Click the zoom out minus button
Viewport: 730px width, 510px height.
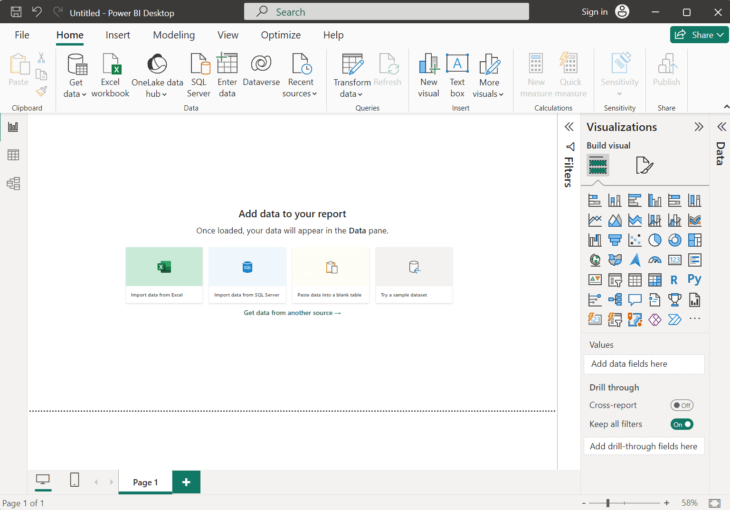pyautogui.click(x=585, y=503)
